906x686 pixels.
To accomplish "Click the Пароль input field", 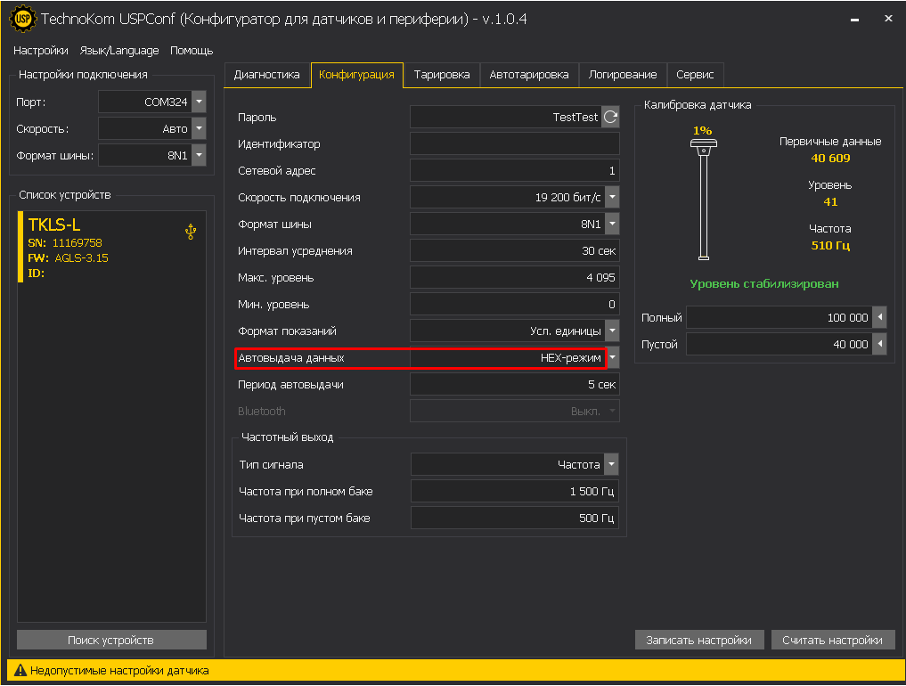I will [506, 118].
